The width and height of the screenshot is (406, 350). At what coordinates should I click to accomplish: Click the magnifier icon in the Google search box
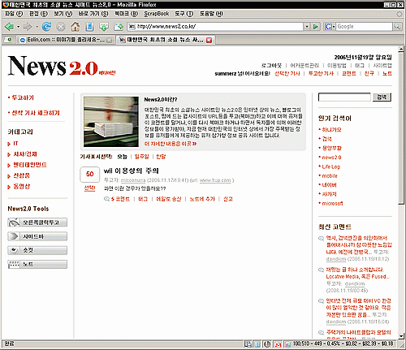coord(397,27)
